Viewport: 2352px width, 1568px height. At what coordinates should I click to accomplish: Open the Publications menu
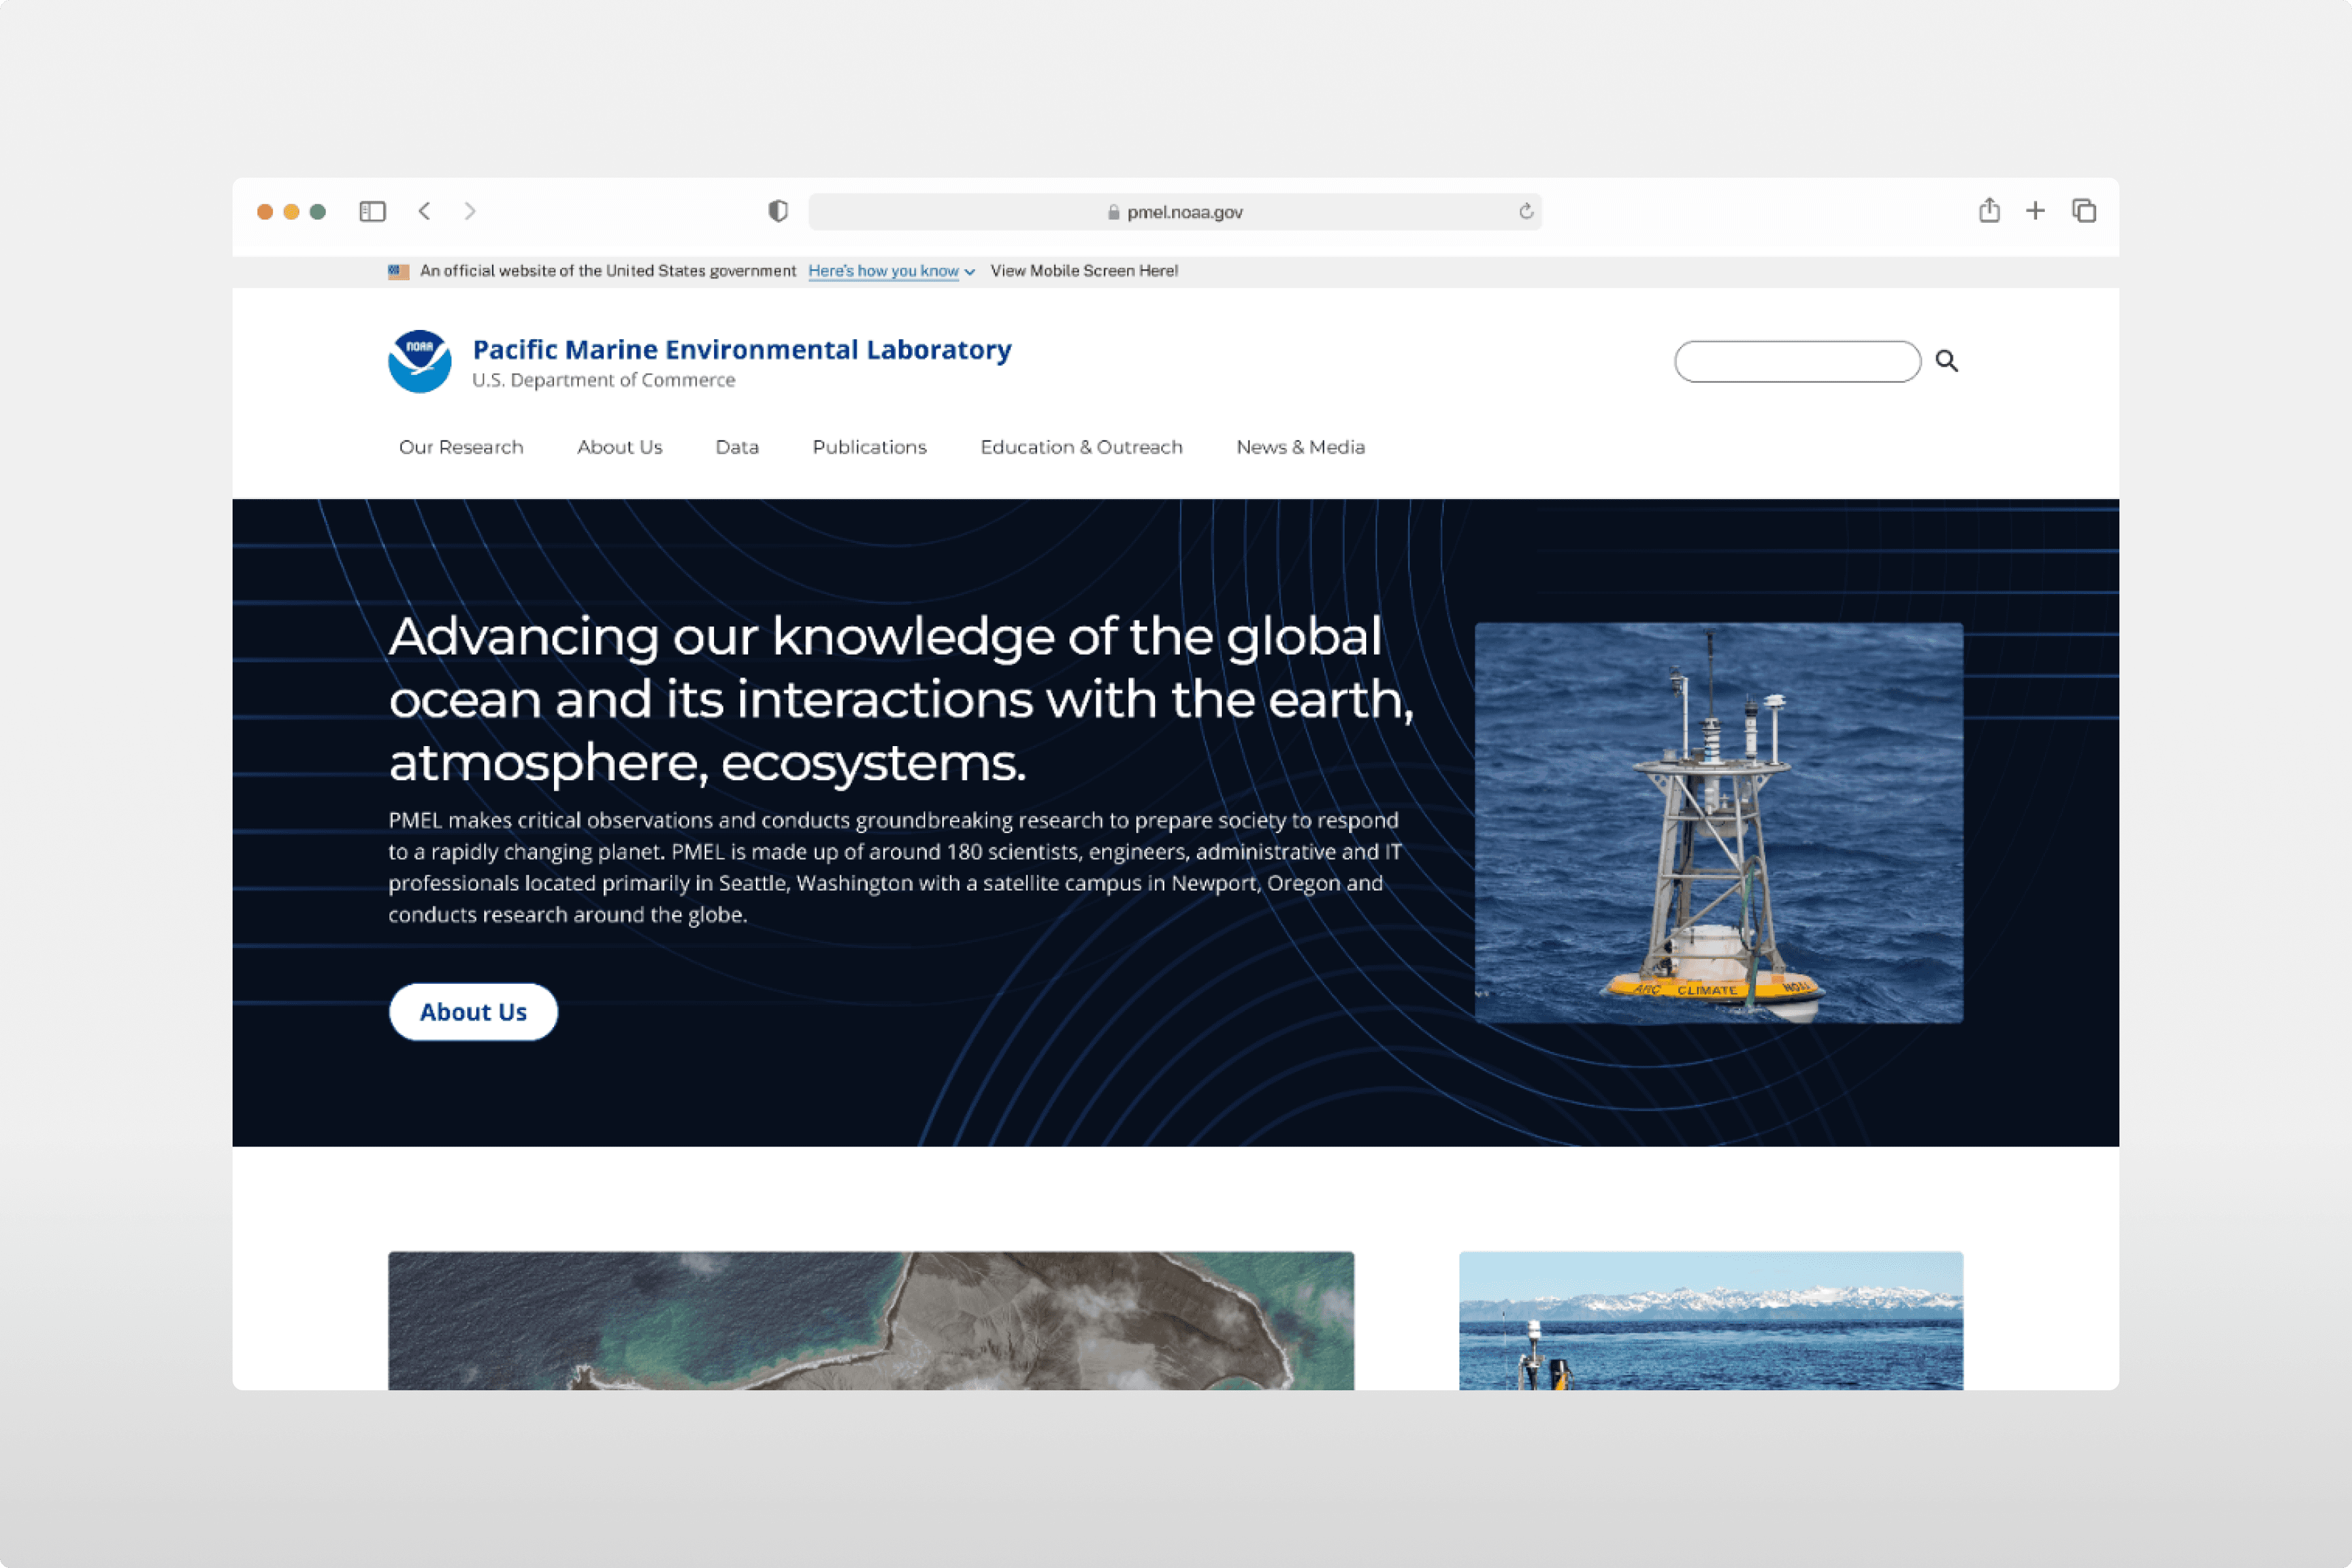coord(869,447)
